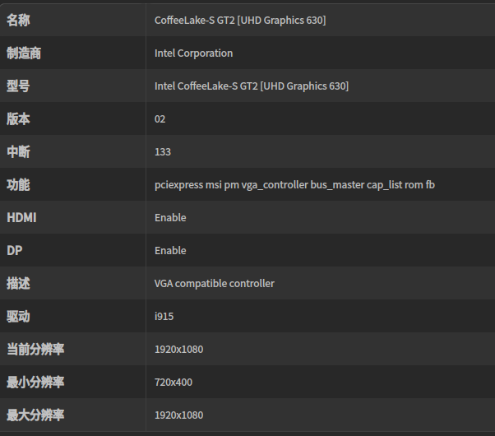Image resolution: width=495 pixels, height=436 pixels.
Task: Select the 型号 label
Action: pos(18,86)
